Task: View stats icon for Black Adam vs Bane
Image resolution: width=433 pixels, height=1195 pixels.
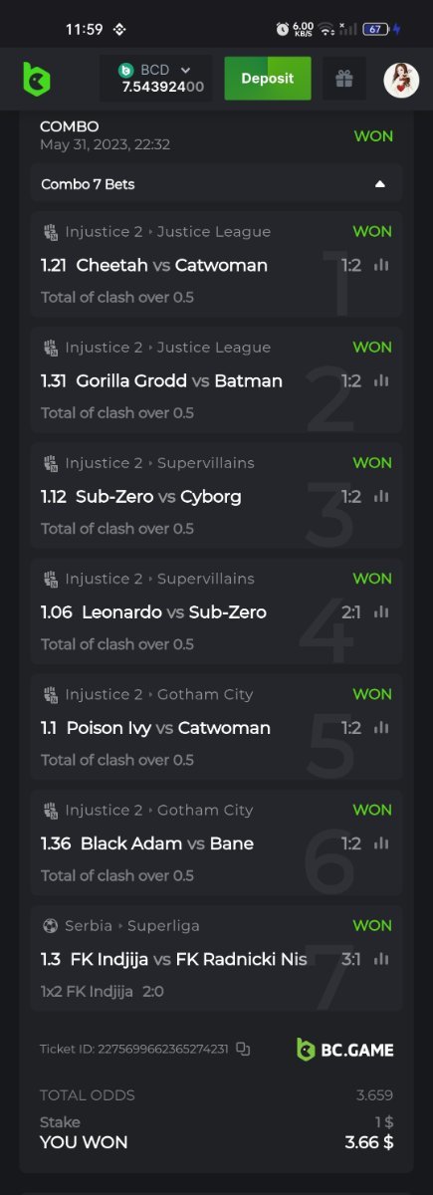Action: (380, 842)
